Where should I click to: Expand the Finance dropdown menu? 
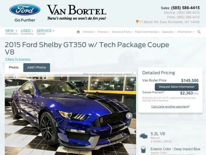pyautogui.click(x=103, y=32)
